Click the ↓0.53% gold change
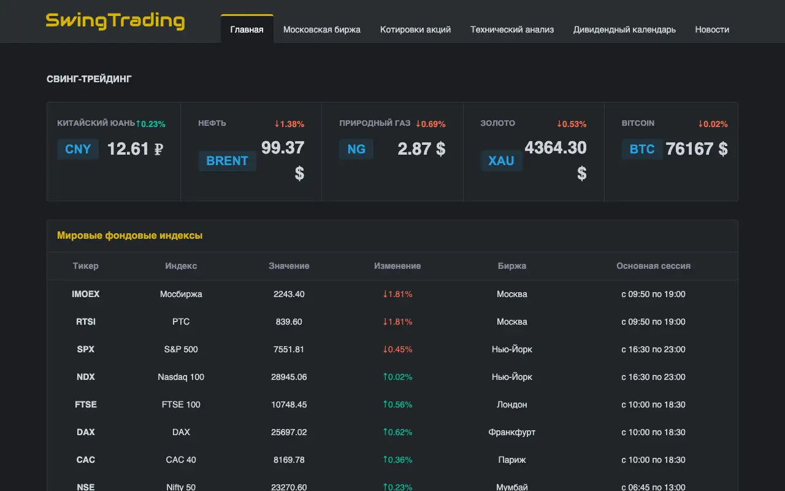 point(572,124)
